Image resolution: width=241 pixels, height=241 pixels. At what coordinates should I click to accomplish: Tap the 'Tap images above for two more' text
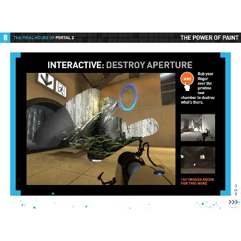[x=197, y=181]
